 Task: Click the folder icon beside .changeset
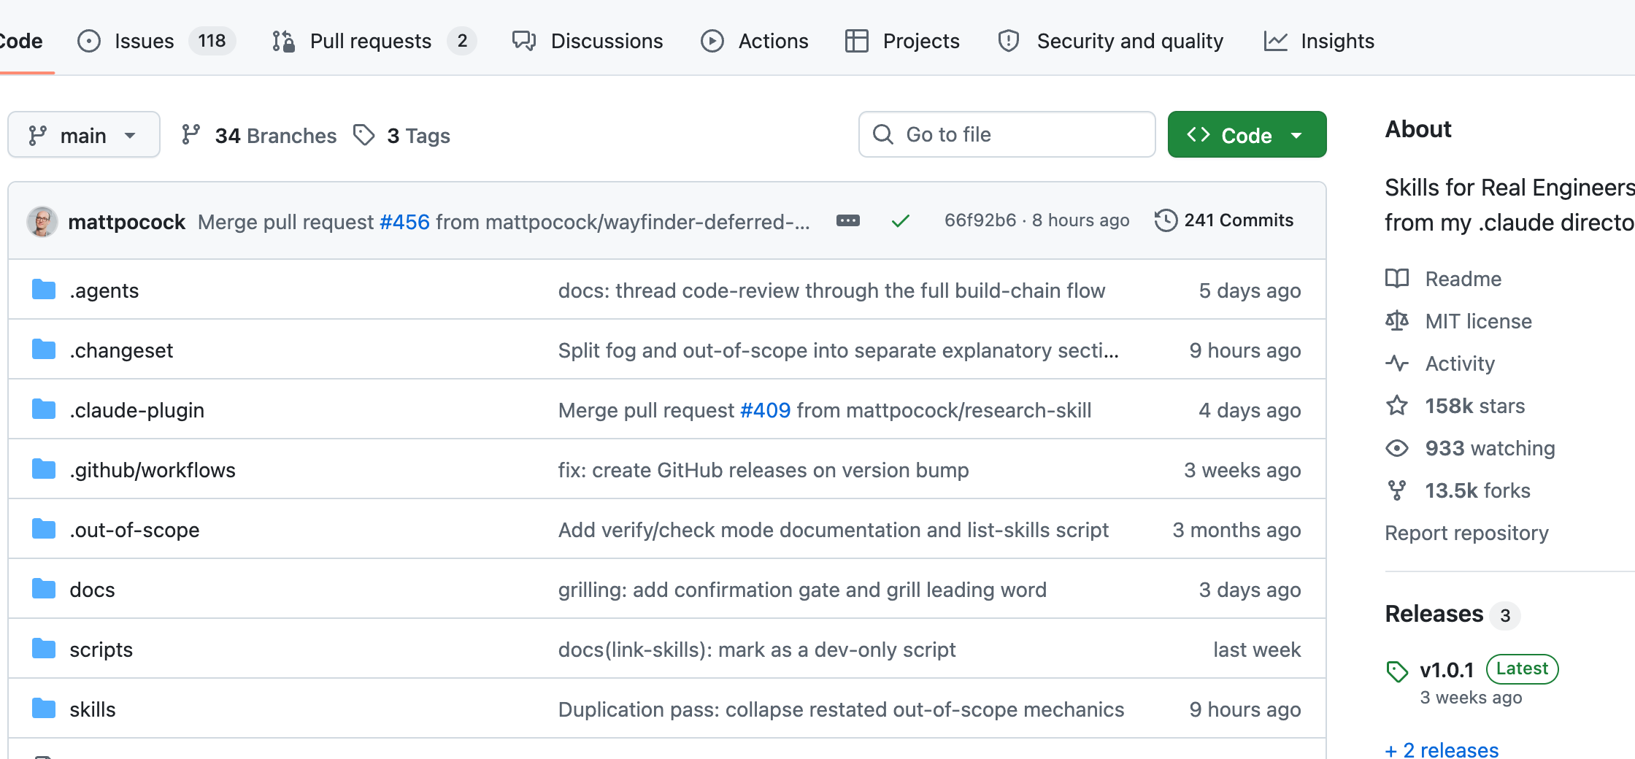(44, 350)
